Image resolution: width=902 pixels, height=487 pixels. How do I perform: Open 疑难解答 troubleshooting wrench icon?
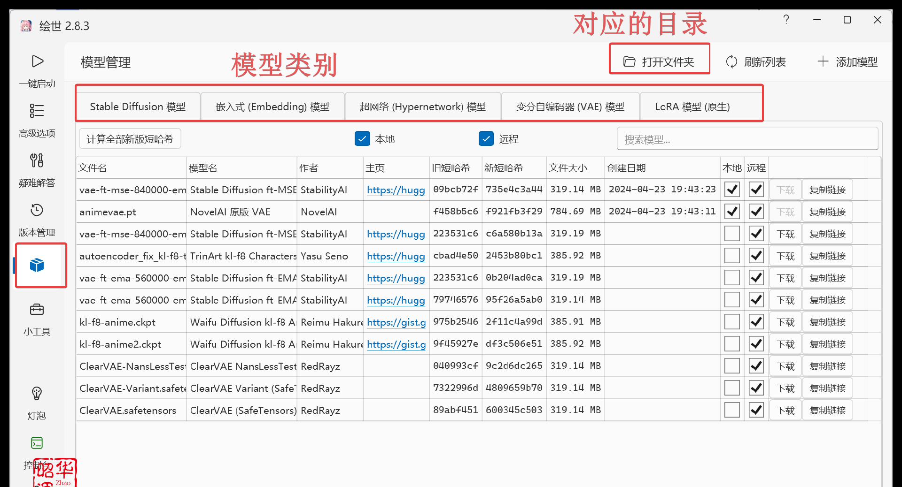pos(37,160)
